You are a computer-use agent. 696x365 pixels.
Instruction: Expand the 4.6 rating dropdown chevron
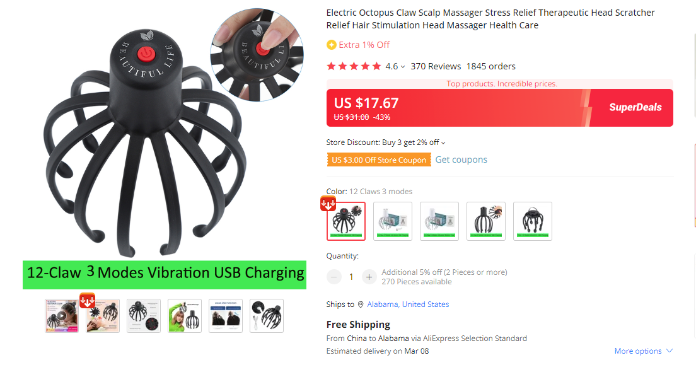(403, 67)
